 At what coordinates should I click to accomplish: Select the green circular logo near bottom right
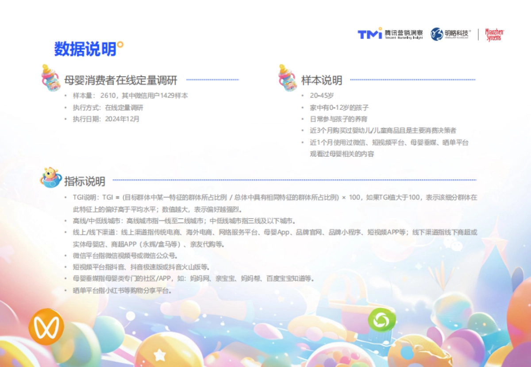click(x=381, y=320)
